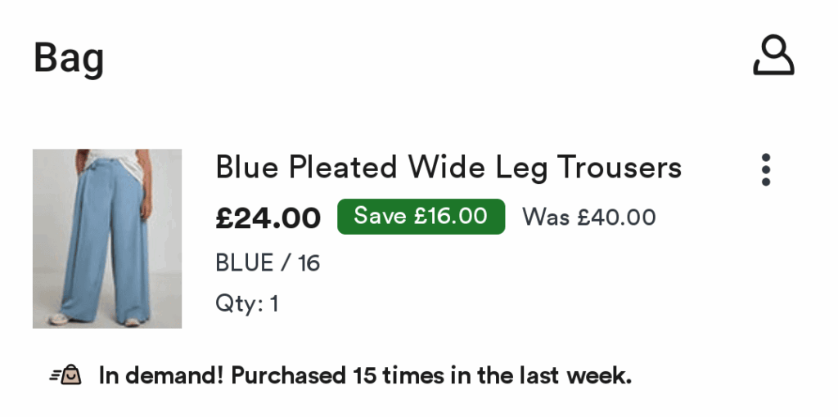Click the word BLUE in variant line

[245, 263]
